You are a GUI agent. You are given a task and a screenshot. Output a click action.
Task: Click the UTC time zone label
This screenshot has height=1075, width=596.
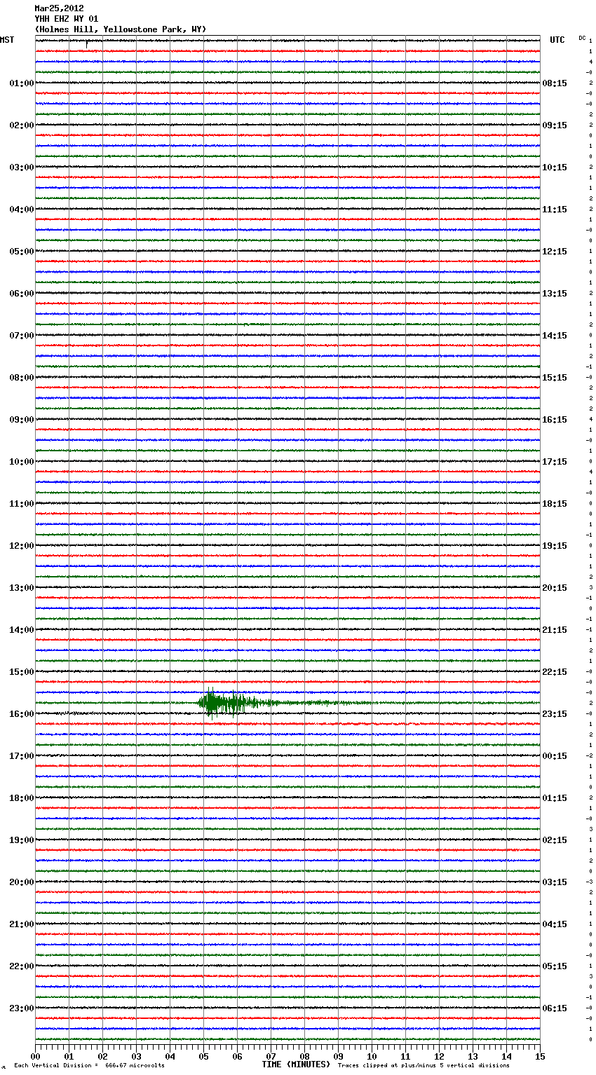557,40
